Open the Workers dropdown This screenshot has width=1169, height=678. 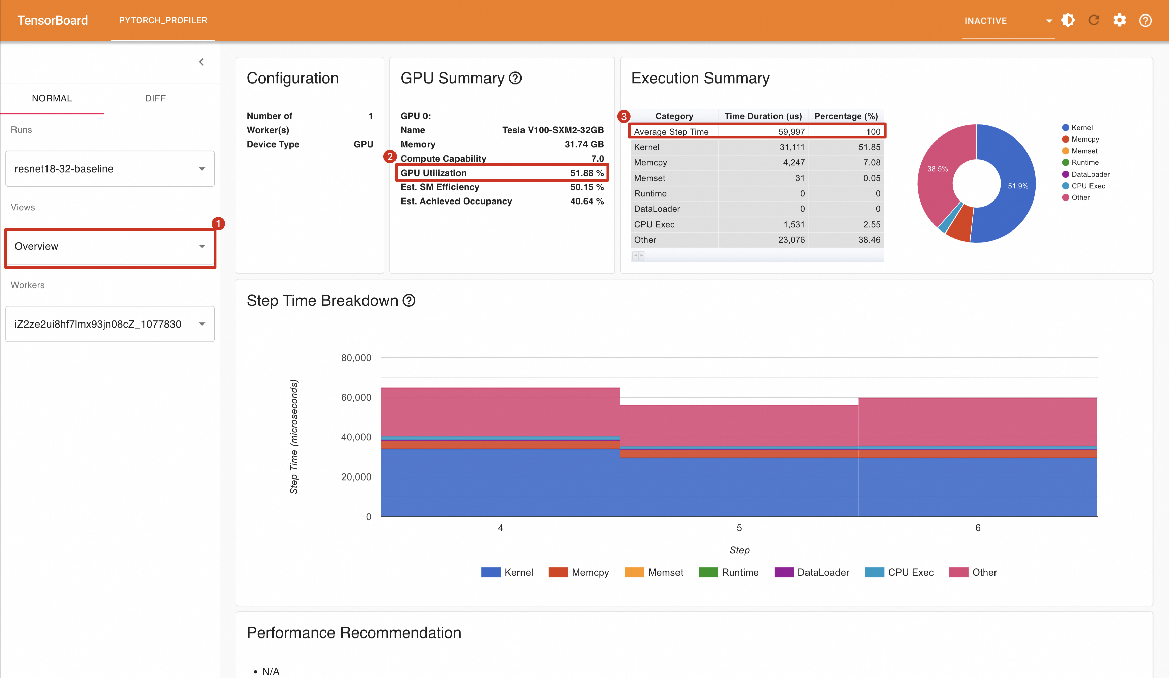pos(110,324)
